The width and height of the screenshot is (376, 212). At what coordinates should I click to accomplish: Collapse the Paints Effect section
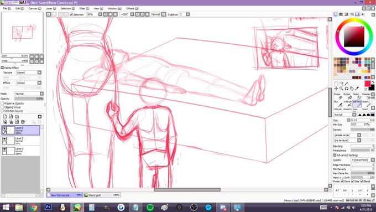pyautogui.click(x=2, y=68)
